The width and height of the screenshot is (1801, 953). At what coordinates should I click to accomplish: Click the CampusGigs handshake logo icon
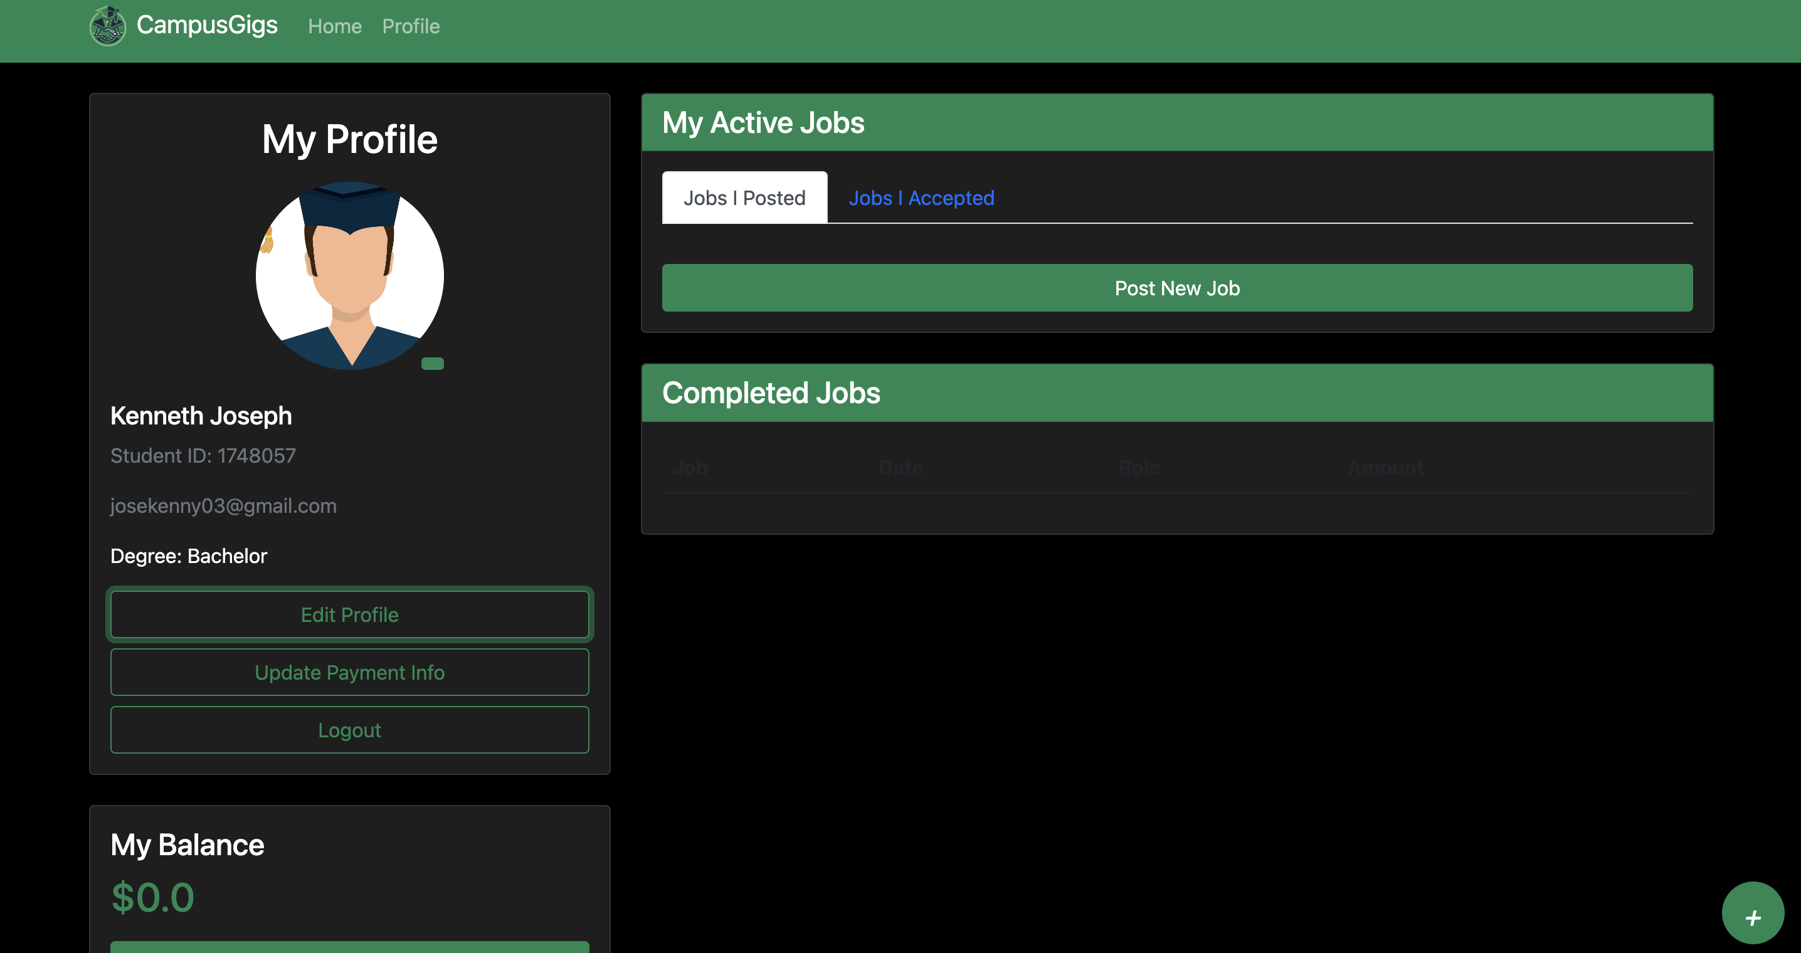pos(108,26)
